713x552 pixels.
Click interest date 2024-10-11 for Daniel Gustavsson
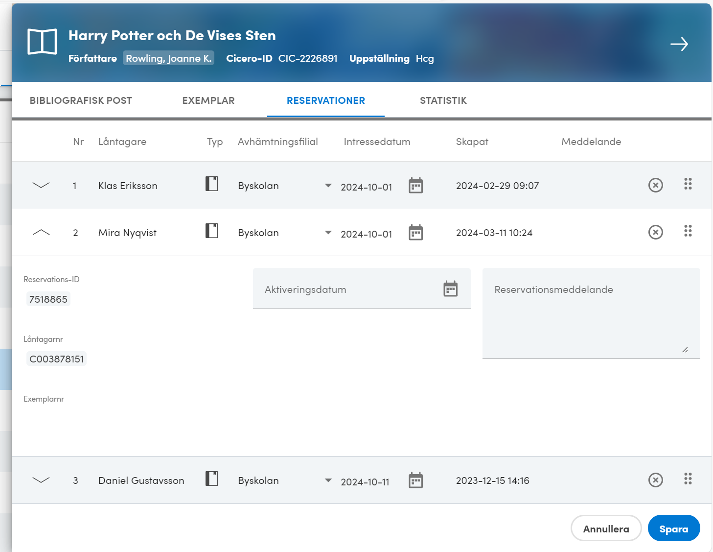click(365, 482)
